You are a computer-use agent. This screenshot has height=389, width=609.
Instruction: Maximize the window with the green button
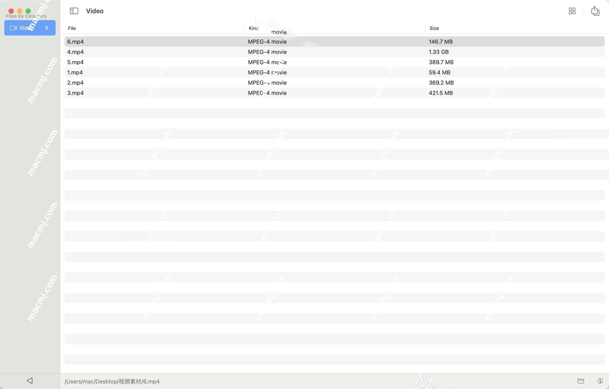coord(28,11)
